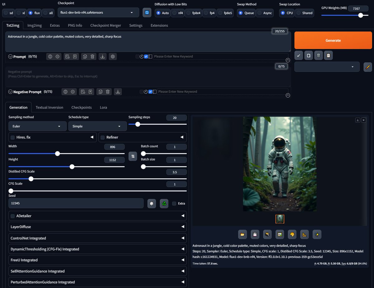Swap width and height with arrows button
The height and width of the screenshot is (288, 374).
tap(133, 156)
